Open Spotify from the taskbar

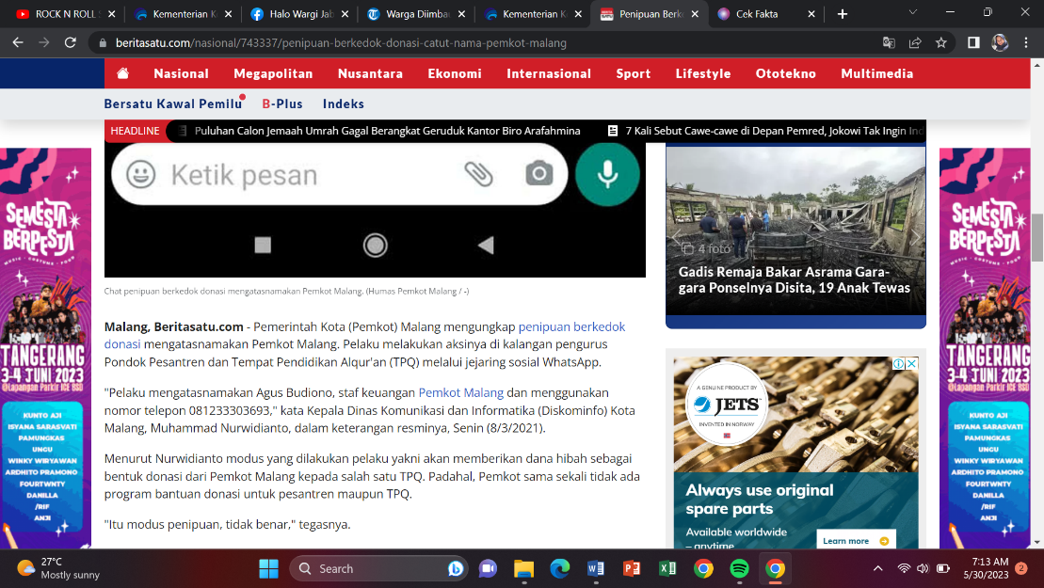(739, 568)
